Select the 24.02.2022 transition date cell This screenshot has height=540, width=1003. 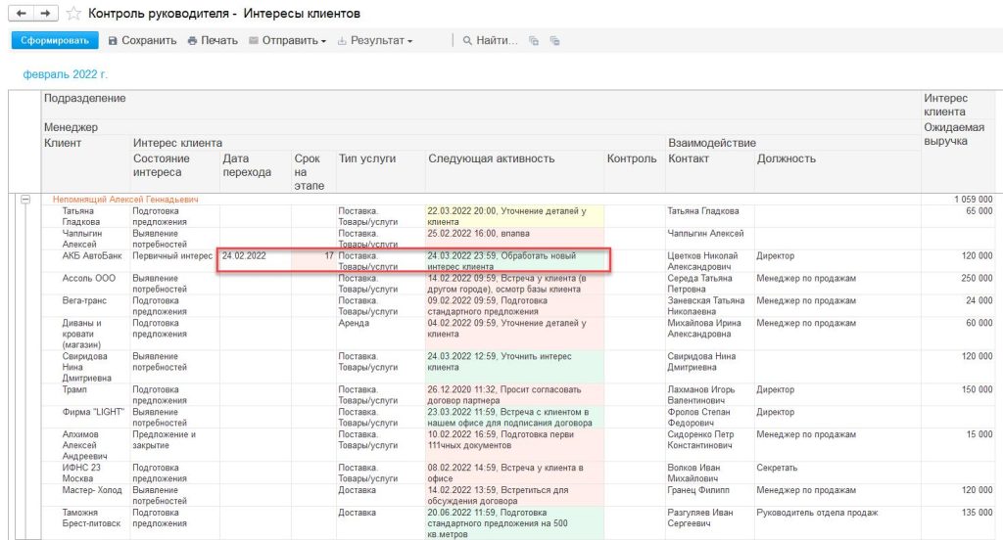[x=247, y=255]
